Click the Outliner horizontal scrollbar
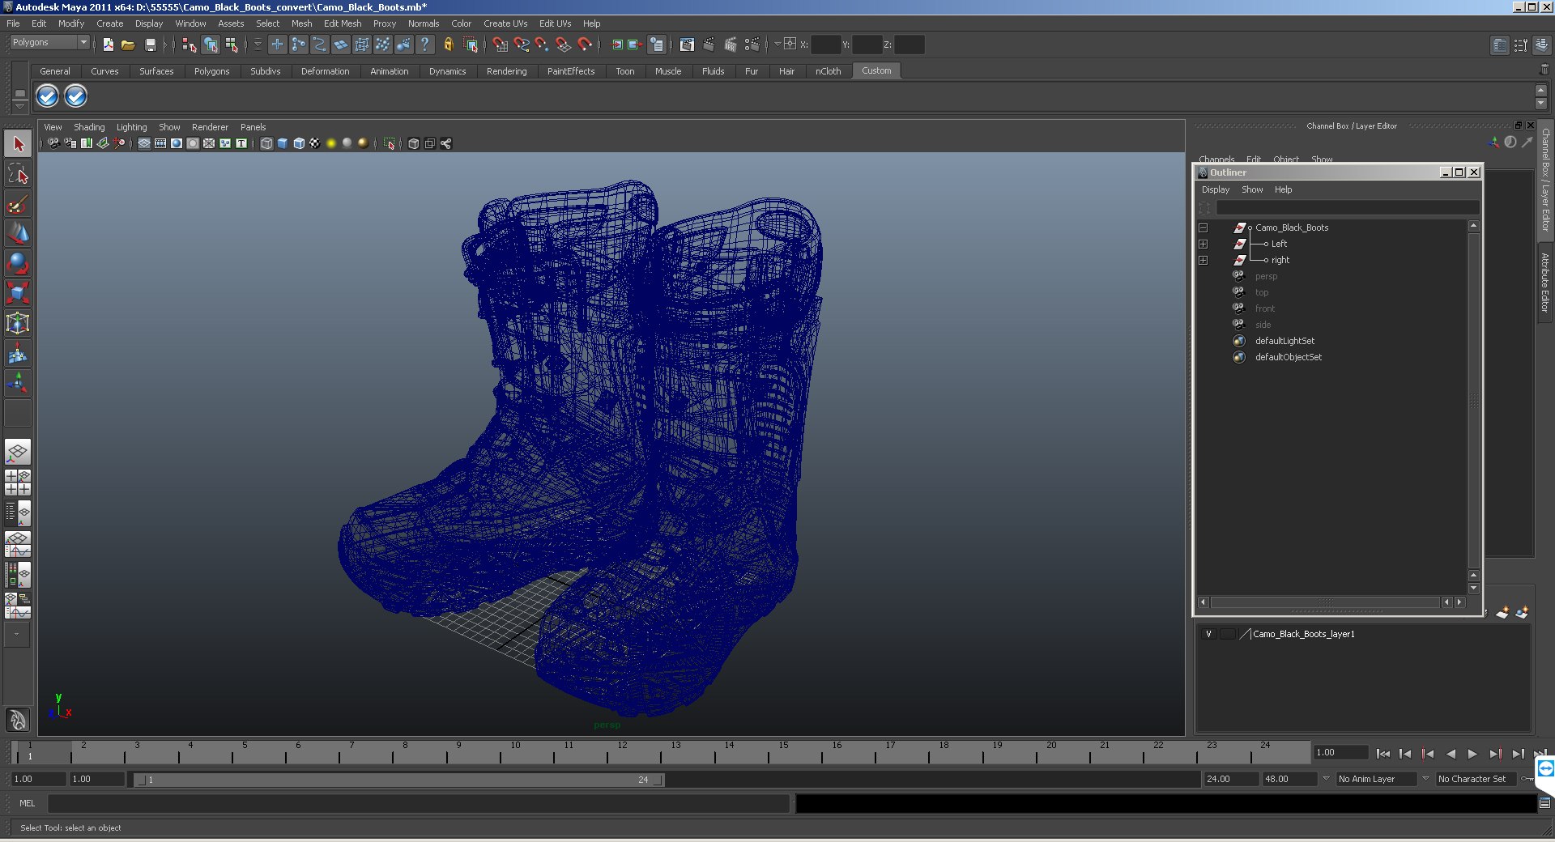Image resolution: width=1555 pixels, height=842 pixels. pos(1325,602)
